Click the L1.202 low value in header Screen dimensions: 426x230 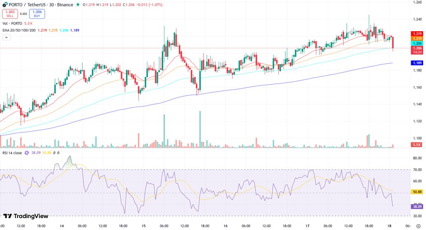[x=116, y=5]
